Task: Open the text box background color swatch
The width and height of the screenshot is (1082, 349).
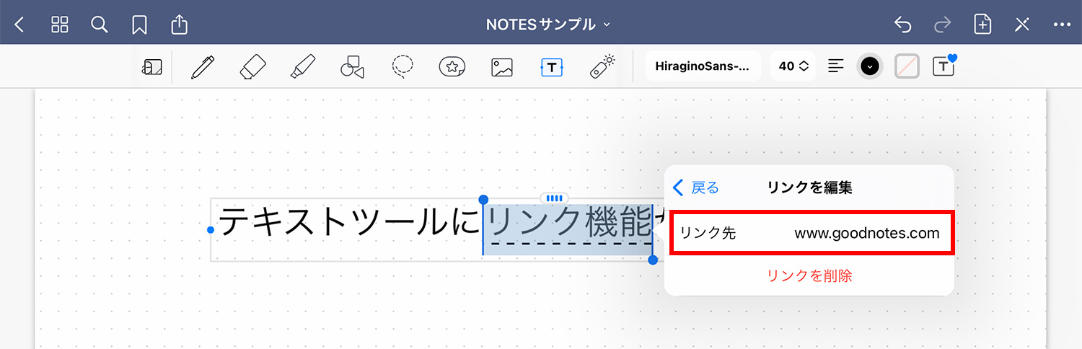Action: tap(907, 66)
